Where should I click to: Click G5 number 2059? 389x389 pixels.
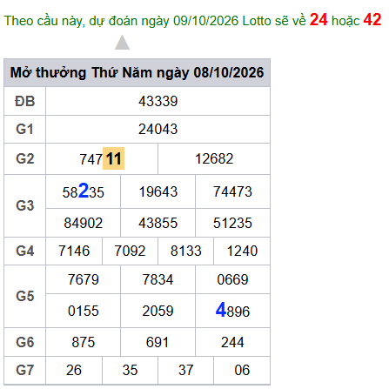(x=158, y=311)
